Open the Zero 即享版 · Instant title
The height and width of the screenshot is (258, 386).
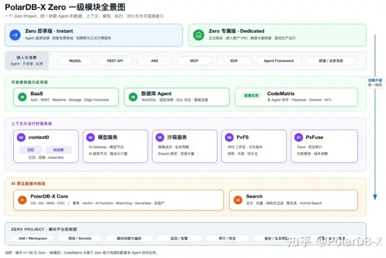click(x=49, y=31)
